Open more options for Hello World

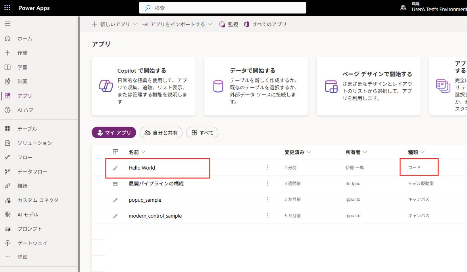point(267,168)
